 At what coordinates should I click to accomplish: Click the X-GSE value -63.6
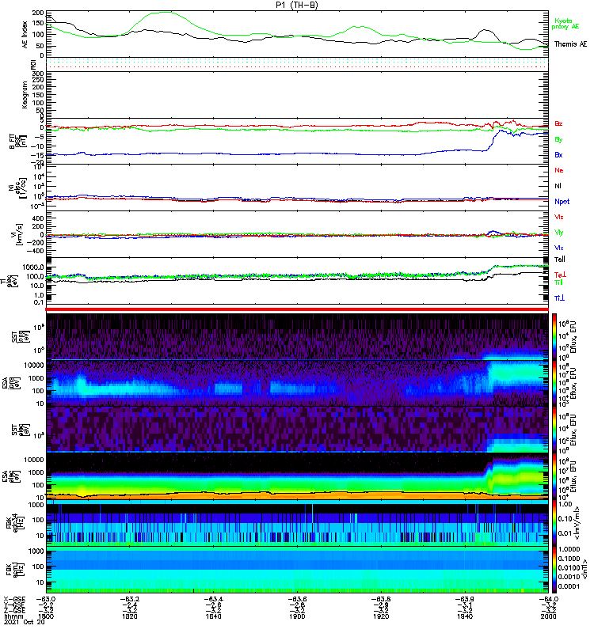click(297, 599)
